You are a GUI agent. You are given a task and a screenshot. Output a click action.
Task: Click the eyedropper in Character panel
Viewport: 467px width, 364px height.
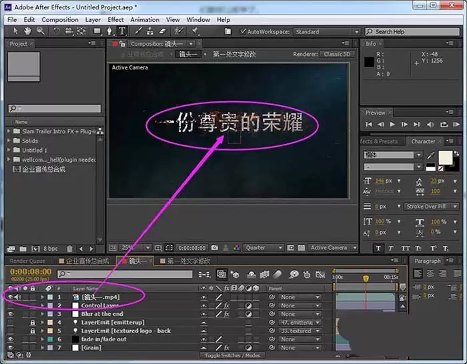pos(430,155)
